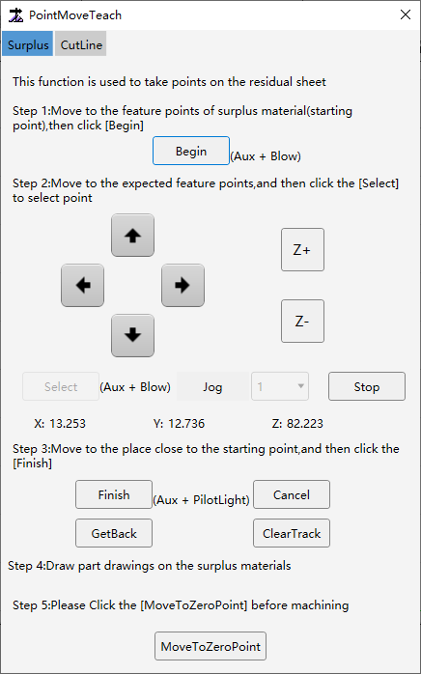Switch to the CutLine tab
Viewport: 421px width, 674px height.
81,43
